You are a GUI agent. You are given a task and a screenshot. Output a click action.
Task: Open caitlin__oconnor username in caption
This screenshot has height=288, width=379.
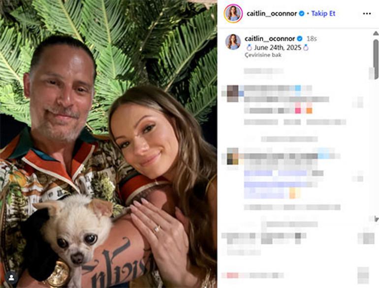(270, 39)
